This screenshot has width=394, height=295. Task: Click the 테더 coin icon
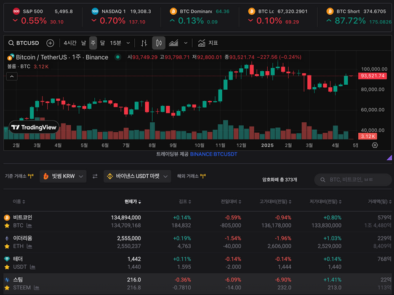coord(7,259)
